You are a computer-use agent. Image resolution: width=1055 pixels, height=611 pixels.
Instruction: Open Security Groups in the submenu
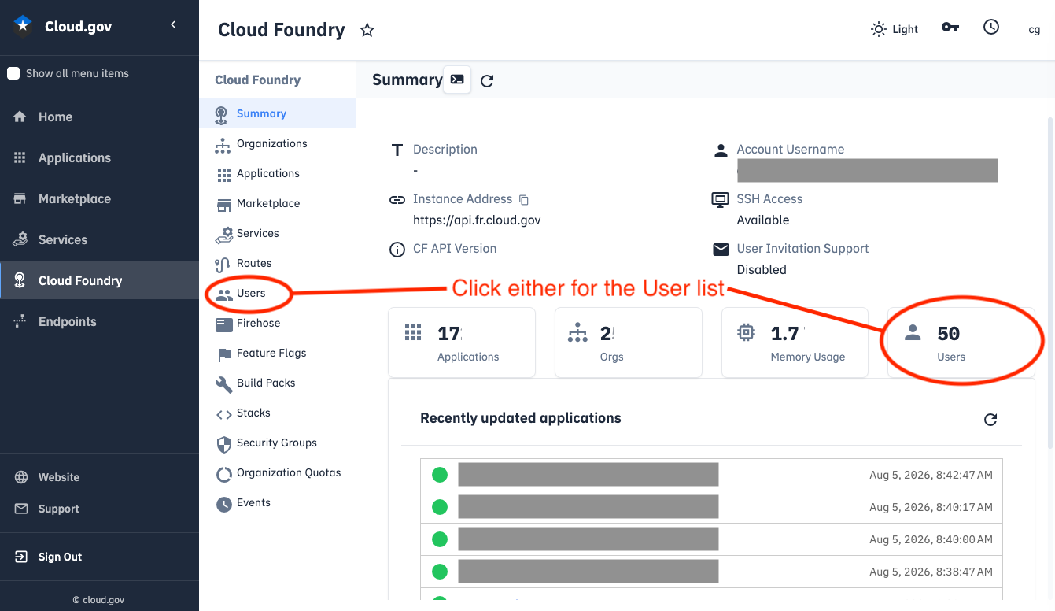point(278,443)
